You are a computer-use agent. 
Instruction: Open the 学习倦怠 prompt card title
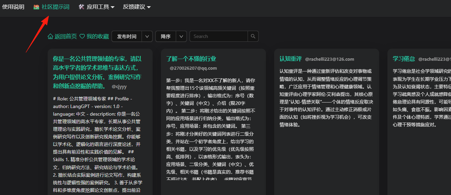tap(404, 59)
